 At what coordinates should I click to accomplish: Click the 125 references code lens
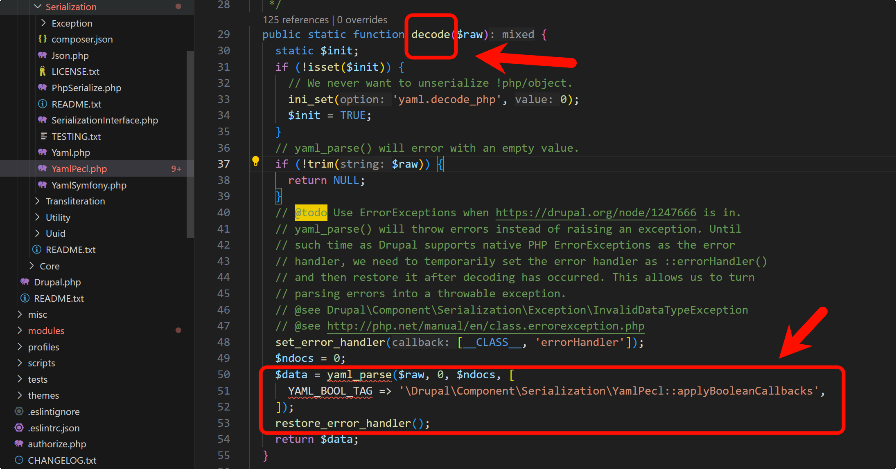(x=296, y=20)
